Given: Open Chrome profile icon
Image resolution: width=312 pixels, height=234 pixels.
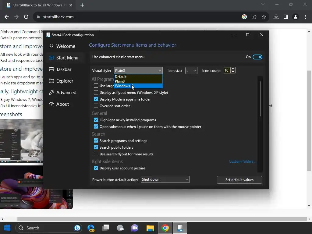Looking at the screenshot, I should click(x=296, y=17).
